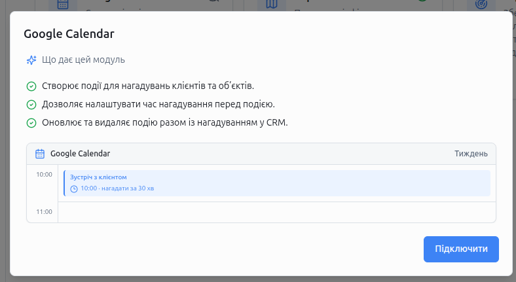516x282 pixels.
Task: Click the 10:00 · нагадати за 30 хв reminder text
Action: click(117, 188)
